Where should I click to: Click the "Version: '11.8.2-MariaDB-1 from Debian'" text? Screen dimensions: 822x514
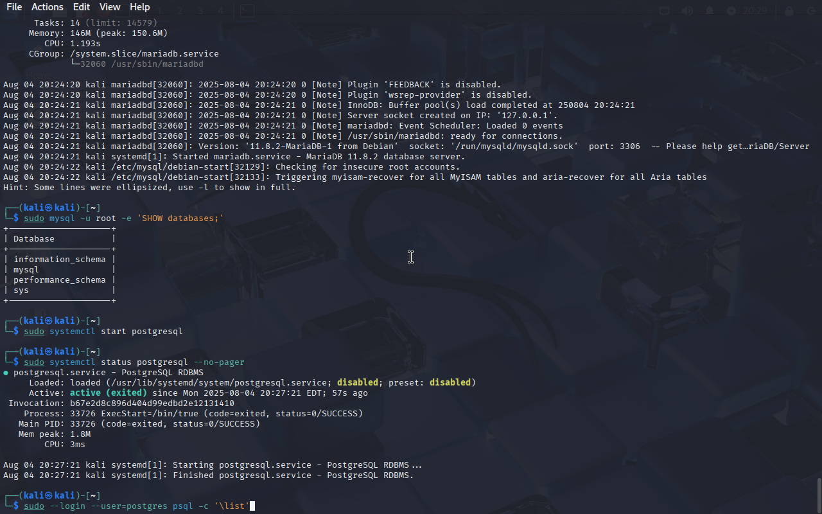(x=299, y=146)
